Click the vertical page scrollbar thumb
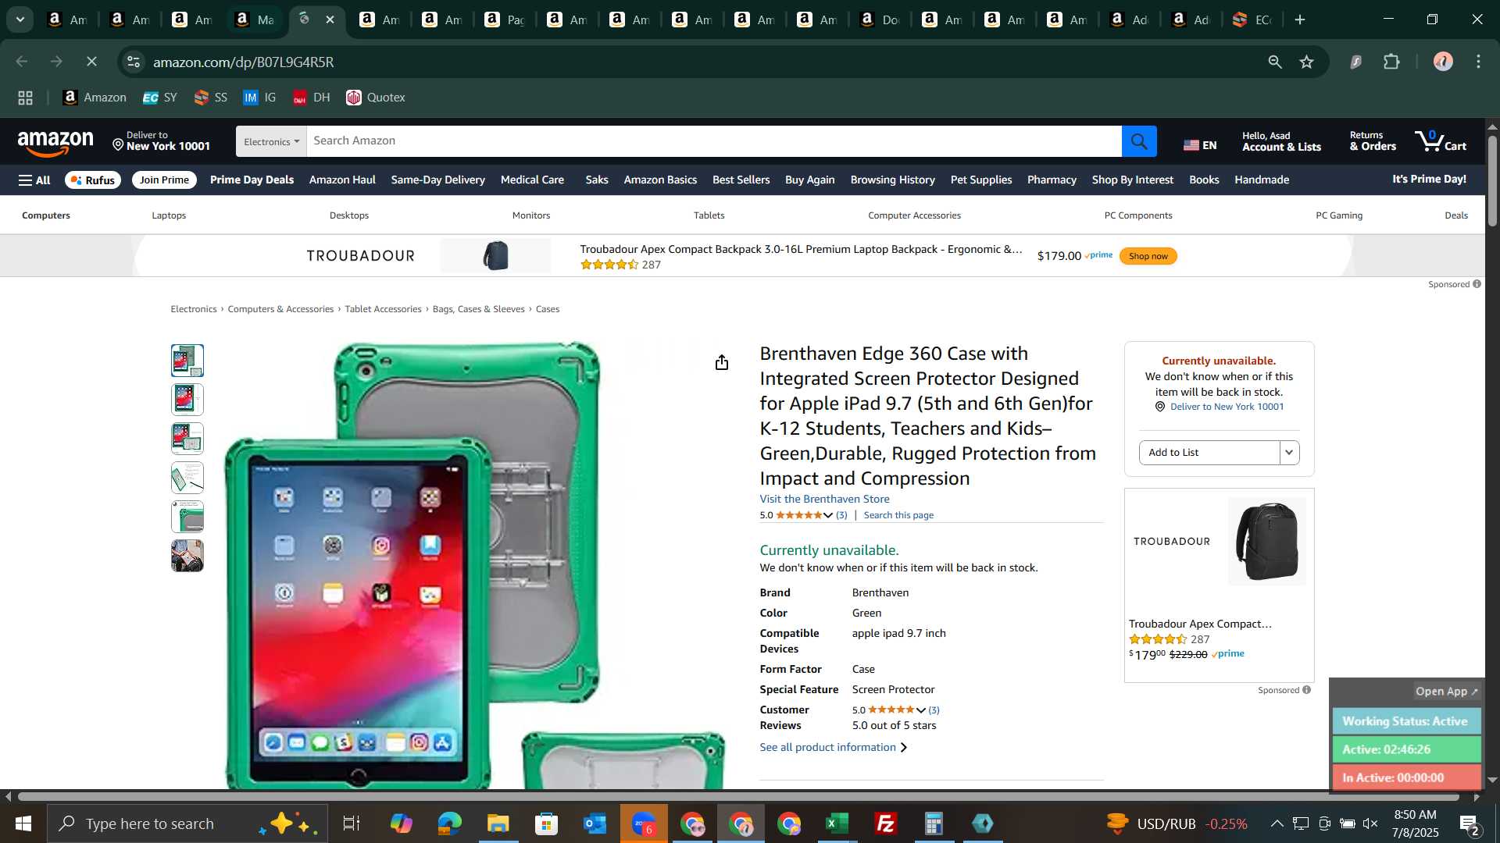The width and height of the screenshot is (1500, 843). (x=1492, y=181)
